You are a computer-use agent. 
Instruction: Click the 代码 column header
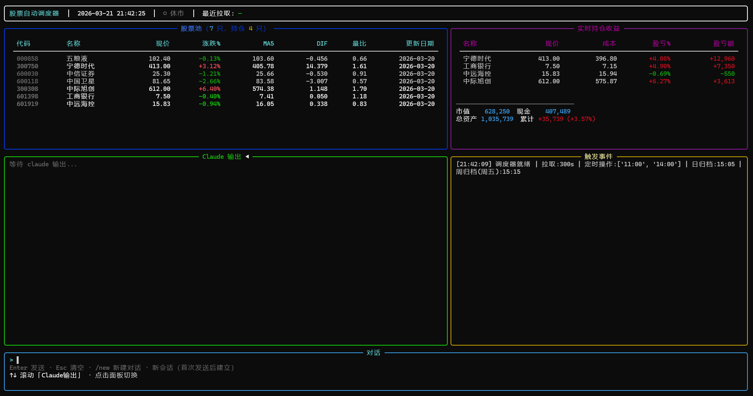[x=23, y=44]
